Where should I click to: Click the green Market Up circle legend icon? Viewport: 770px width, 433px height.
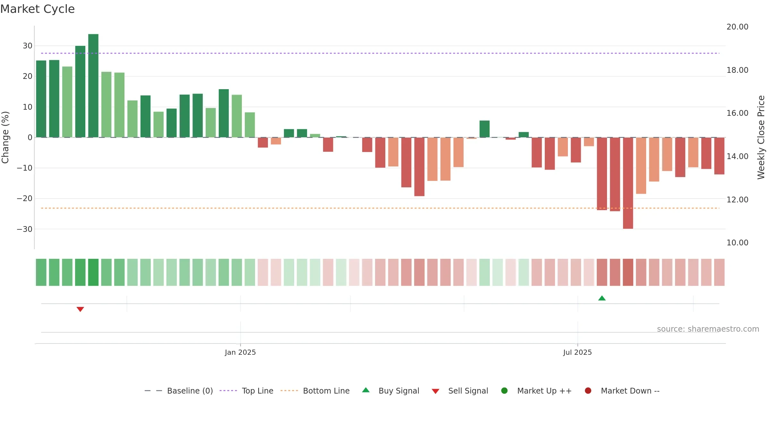coord(504,391)
